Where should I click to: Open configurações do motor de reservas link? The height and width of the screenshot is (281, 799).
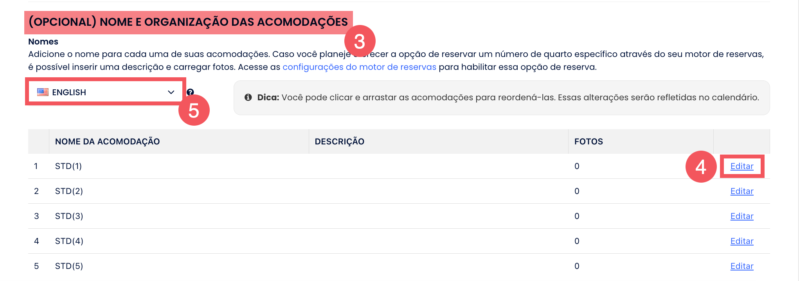[359, 67]
